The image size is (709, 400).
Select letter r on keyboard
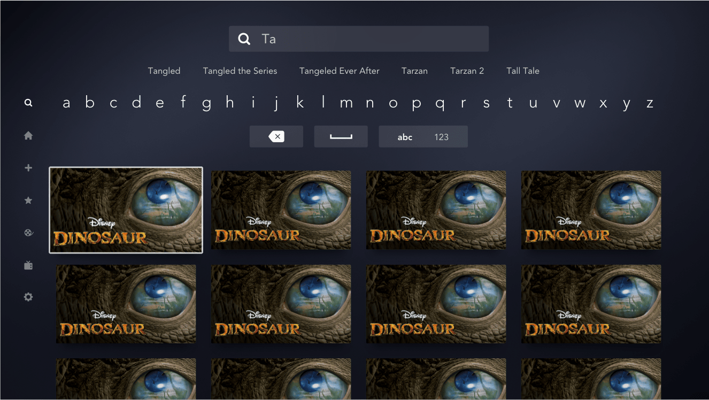click(x=463, y=103)
